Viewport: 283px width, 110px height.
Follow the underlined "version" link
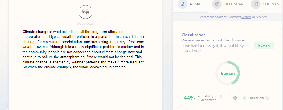pos(246,17)
